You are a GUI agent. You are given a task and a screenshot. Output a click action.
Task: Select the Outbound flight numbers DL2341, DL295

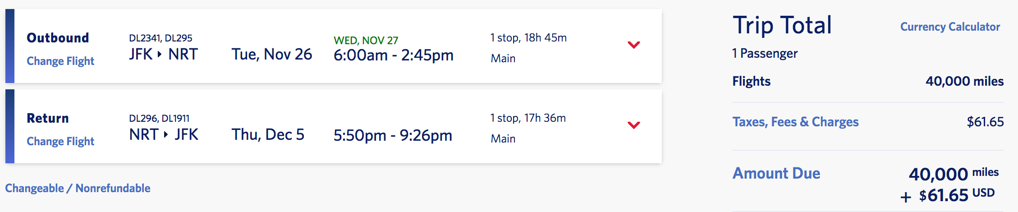coord(160,38)
